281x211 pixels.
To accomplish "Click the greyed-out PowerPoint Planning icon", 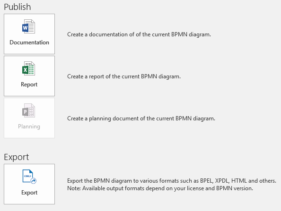I will pos(29,110).
